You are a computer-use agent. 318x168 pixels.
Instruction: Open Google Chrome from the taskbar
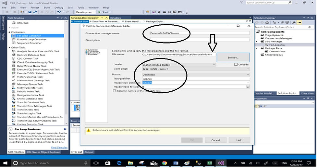pos(164,163)
